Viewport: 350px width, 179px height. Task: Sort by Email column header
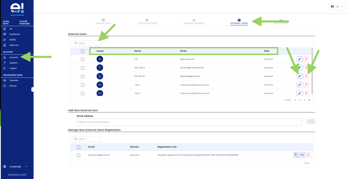183,51
